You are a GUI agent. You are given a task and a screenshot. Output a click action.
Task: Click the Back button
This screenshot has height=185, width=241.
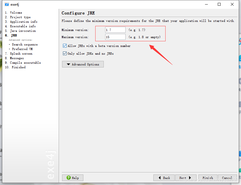pyautogui.click(x=164, y=178)
